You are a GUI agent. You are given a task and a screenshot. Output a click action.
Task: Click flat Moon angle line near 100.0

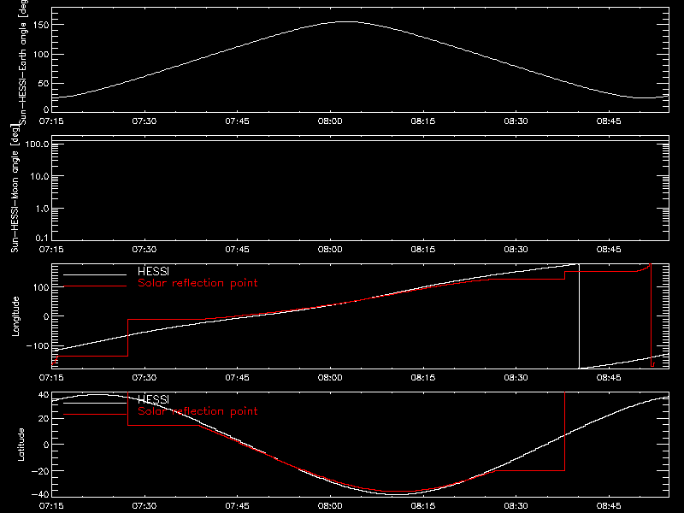pos(360,140)
